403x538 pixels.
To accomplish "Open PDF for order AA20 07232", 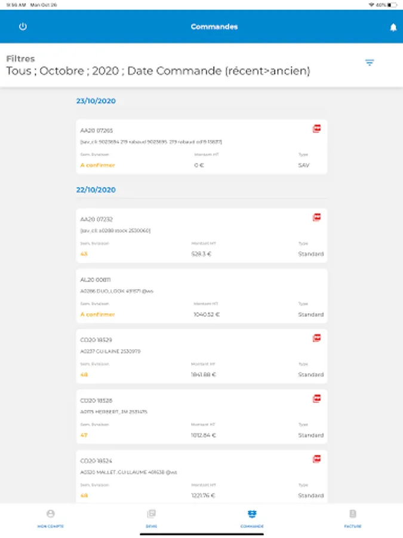I will pyautogui.click(x=317, y=218).
